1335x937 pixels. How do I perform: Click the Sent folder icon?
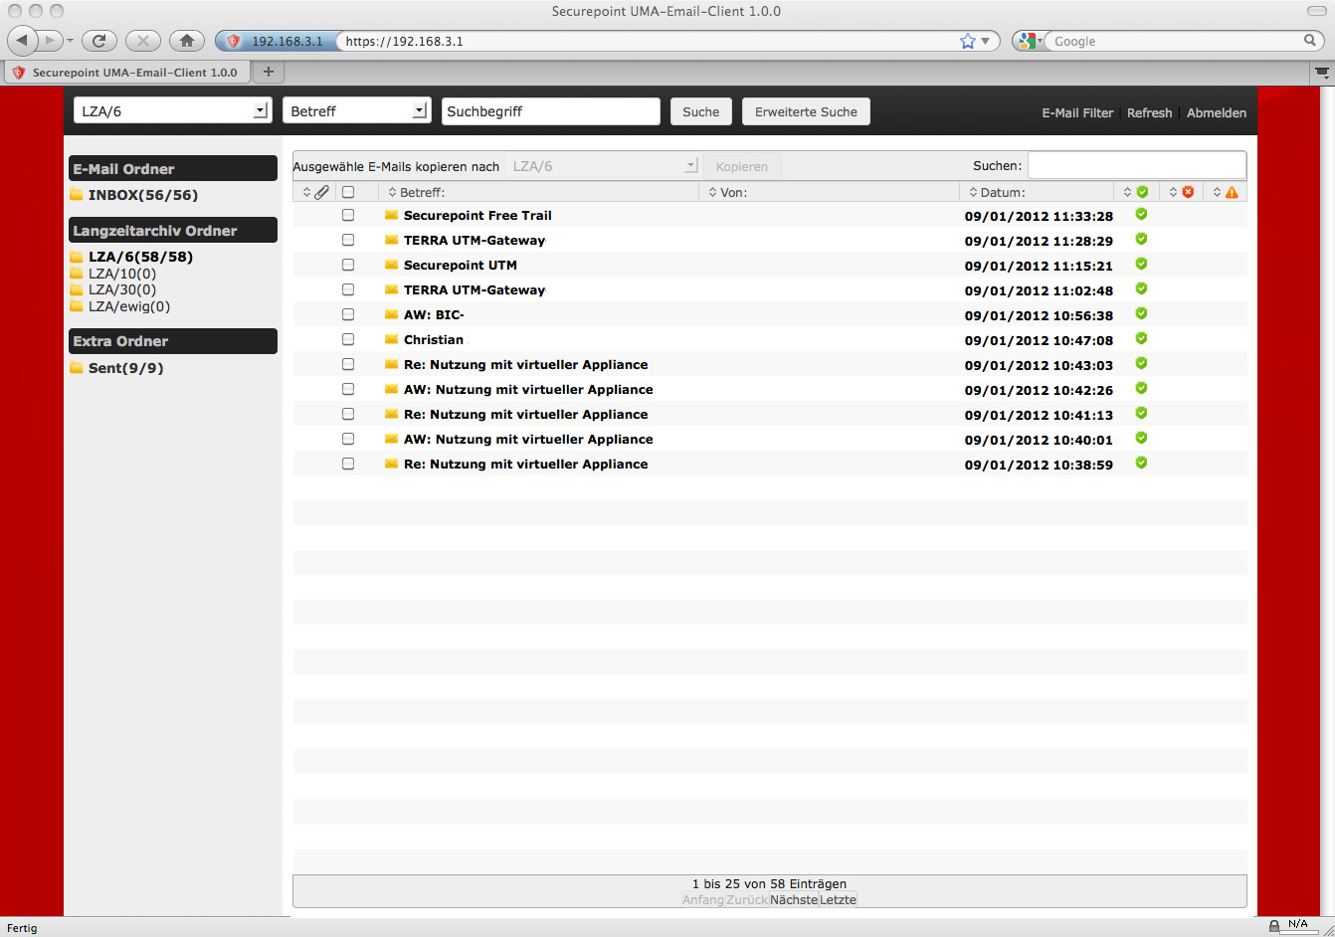coord(77,368)
